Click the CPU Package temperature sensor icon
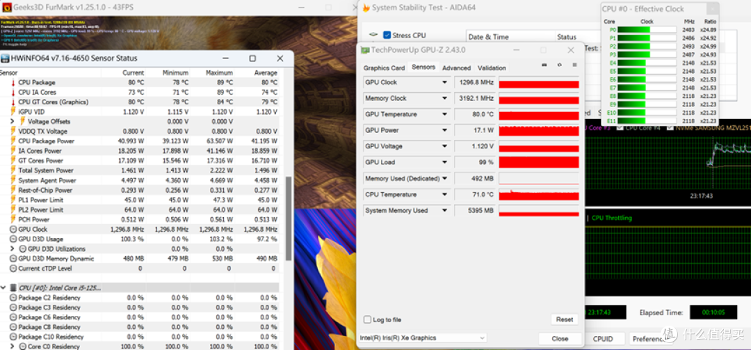Screen dimensions: 751x350 coord(13,82)
